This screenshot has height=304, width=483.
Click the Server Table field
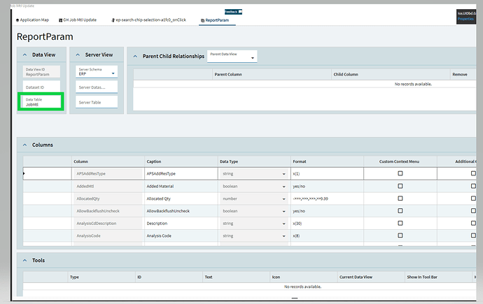pyautogui.click(x=97, y=102)
